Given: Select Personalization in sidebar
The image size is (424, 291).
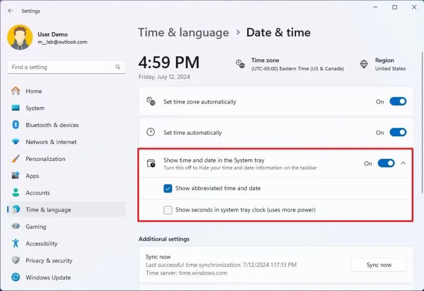Looking at the screenshot, I should pos(67,159).
